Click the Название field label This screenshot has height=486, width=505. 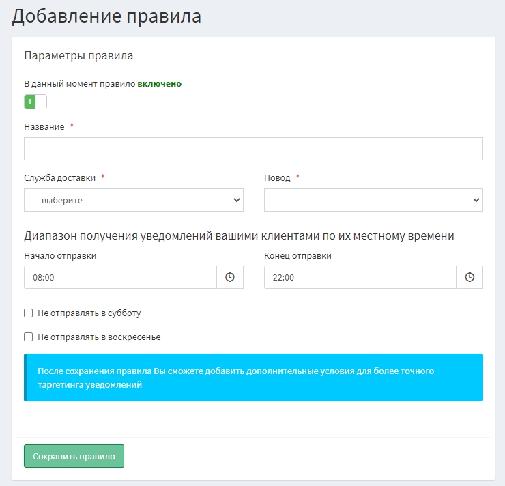tap(44, 127)
